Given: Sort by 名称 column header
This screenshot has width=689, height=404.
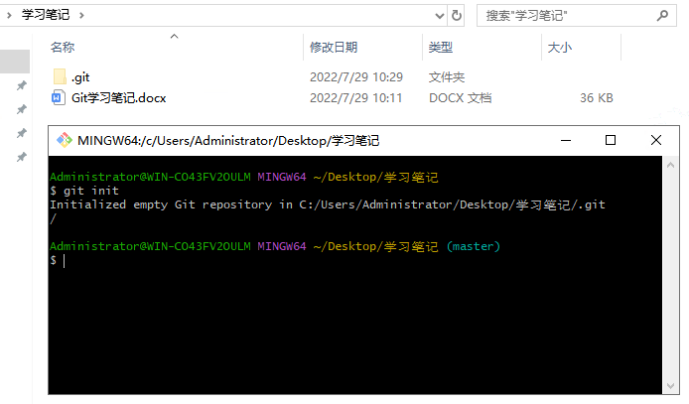Looking at the screenshot, I should (63, 47).
